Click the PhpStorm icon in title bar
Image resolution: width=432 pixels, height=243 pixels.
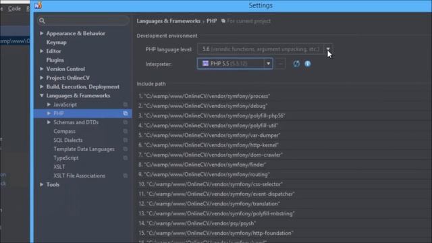(x=38, y=5)
